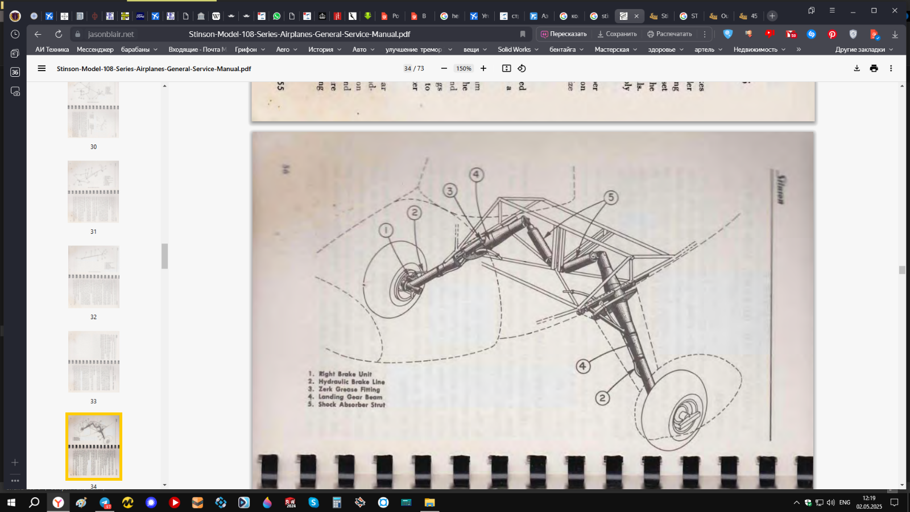Click the PDF zoom out minus button
910x512 pixels.
click(444, 68)
